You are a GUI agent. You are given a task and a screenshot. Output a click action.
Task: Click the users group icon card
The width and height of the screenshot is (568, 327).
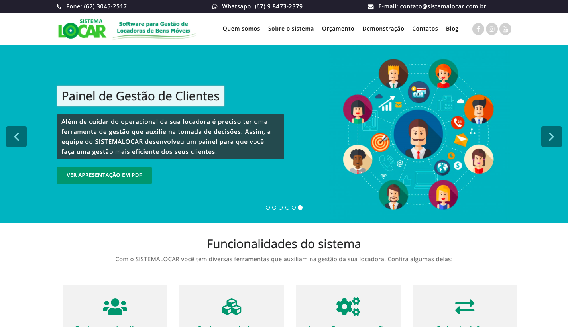click(x=115, y=306)
